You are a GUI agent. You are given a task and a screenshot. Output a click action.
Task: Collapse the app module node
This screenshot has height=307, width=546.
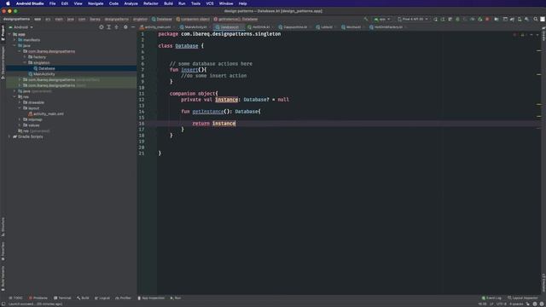pos(9,34)
